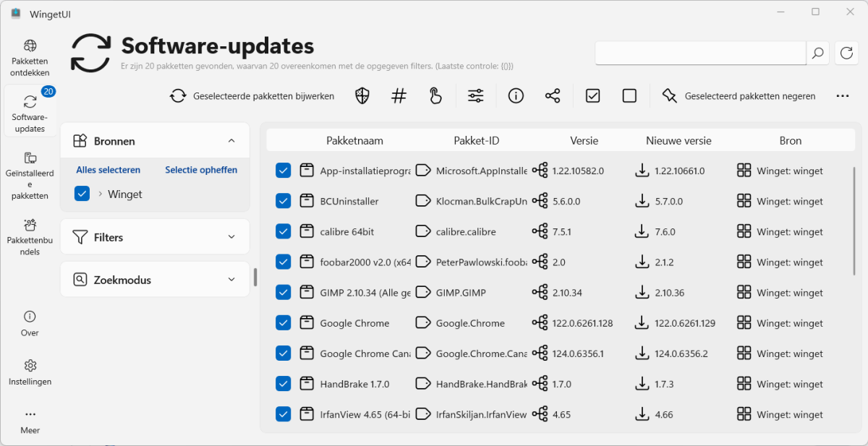Click the clear selection empty-square icon
The image size is (868, 446).
(629, 96)
